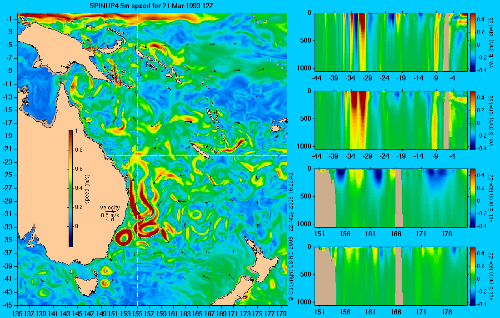This screenshot has height=318, width=500.
Task: Click the title "SPINUP4 5m speed for 21-Mar-1993 12Z"
Action: point(152,6)
